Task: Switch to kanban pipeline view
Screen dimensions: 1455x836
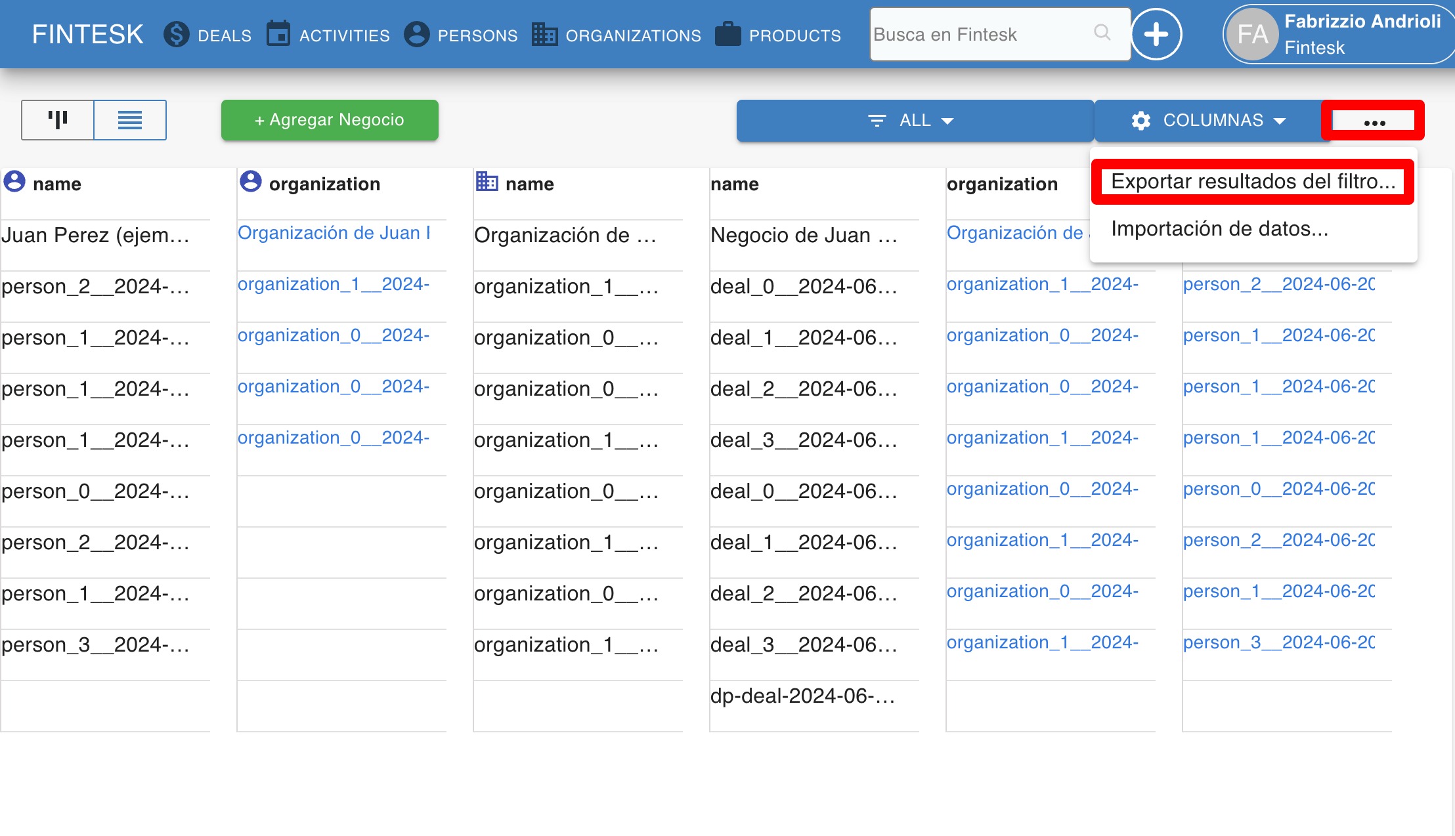Action: pos(58,120)
